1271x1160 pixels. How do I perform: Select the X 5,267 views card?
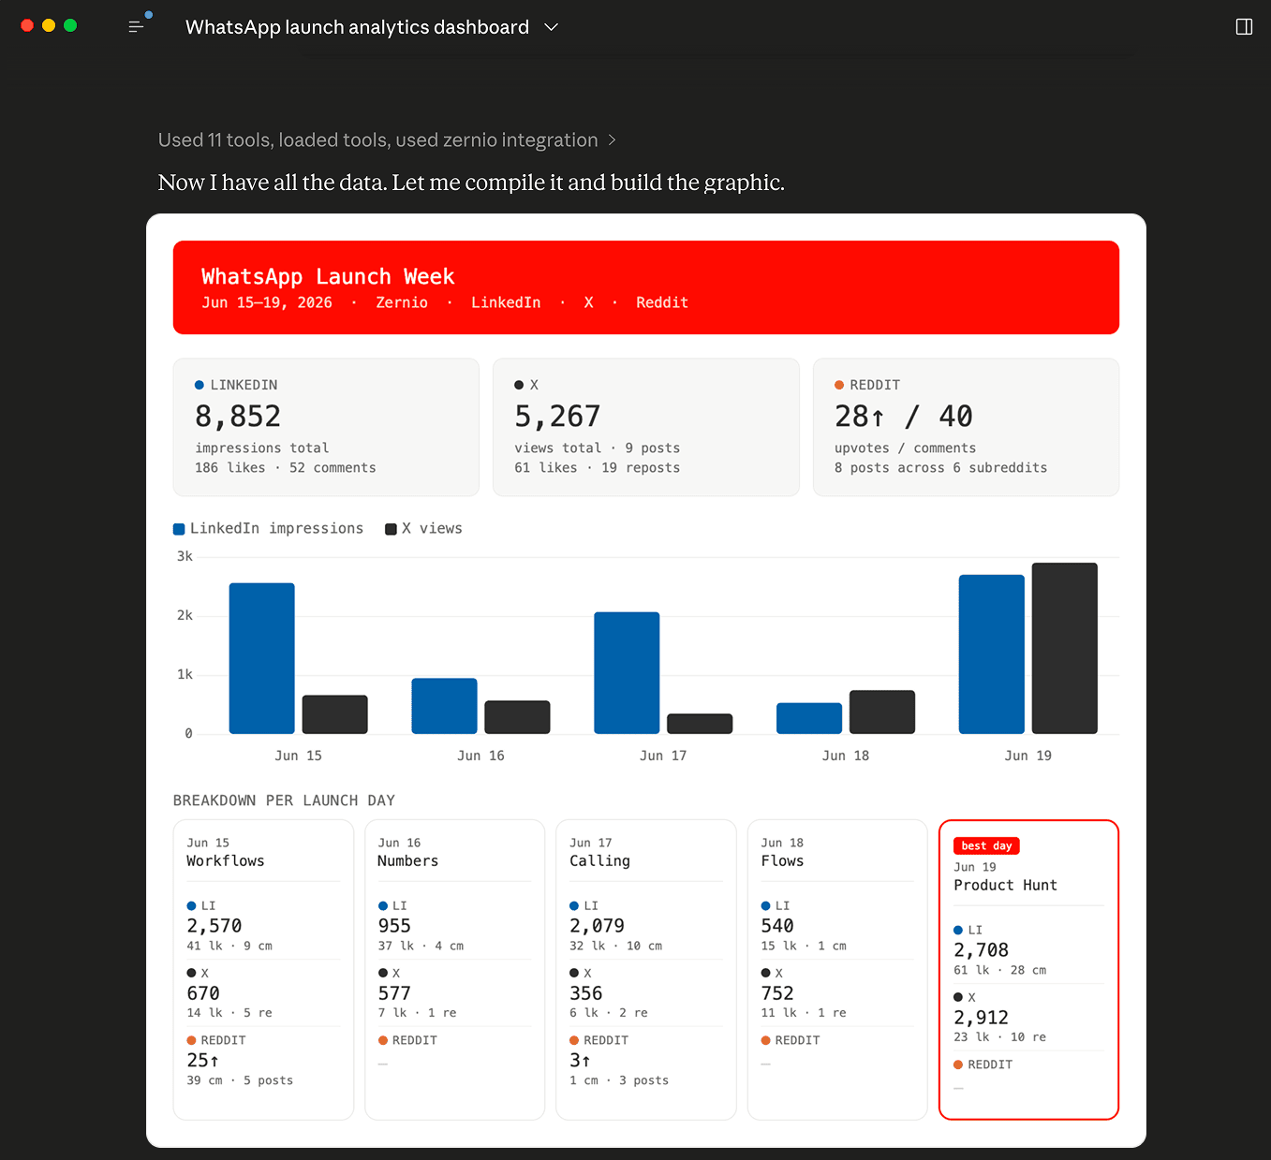(646, 427)
